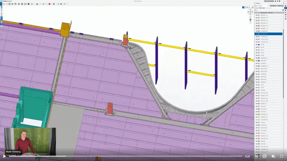Click the Reset colors button
The height and width of the screenshot is (161, 287).
280,6
